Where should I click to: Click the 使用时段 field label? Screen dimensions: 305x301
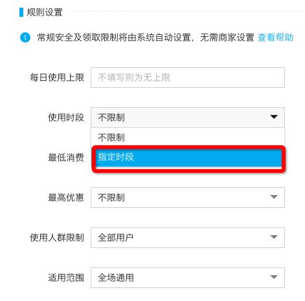click(x=66, y=118)
